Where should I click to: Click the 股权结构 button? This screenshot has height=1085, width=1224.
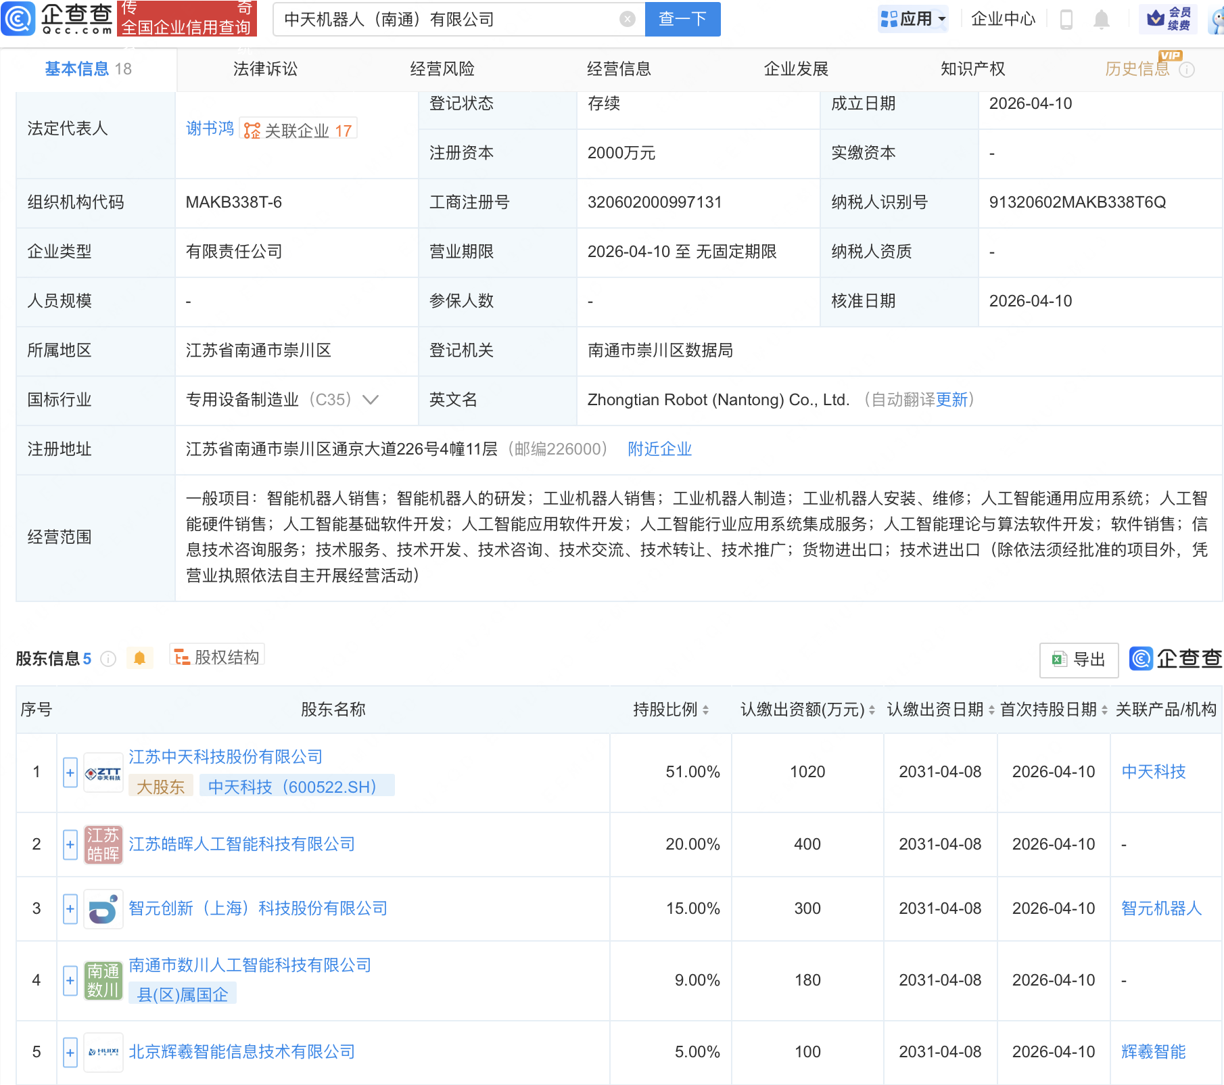pos(216,656)
